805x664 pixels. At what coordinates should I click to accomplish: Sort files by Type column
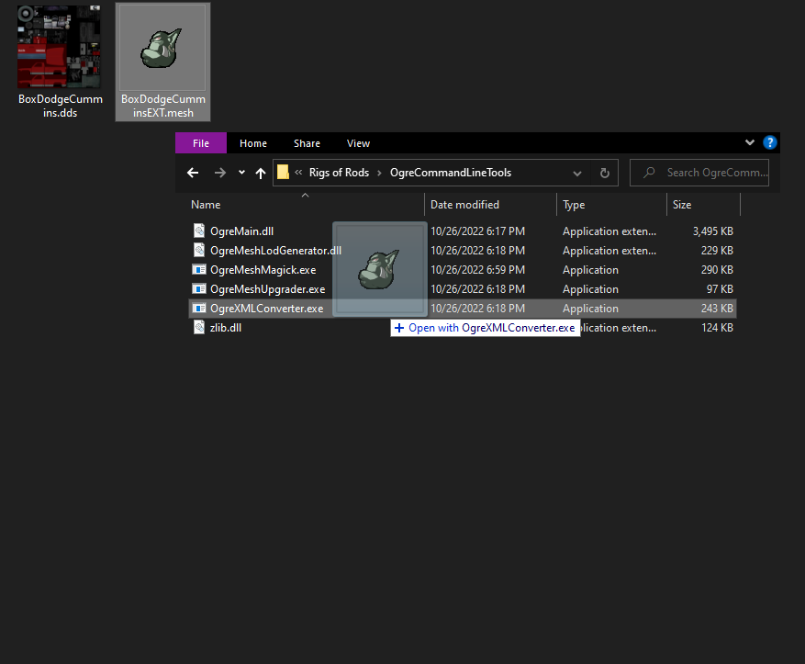(574, 205)
